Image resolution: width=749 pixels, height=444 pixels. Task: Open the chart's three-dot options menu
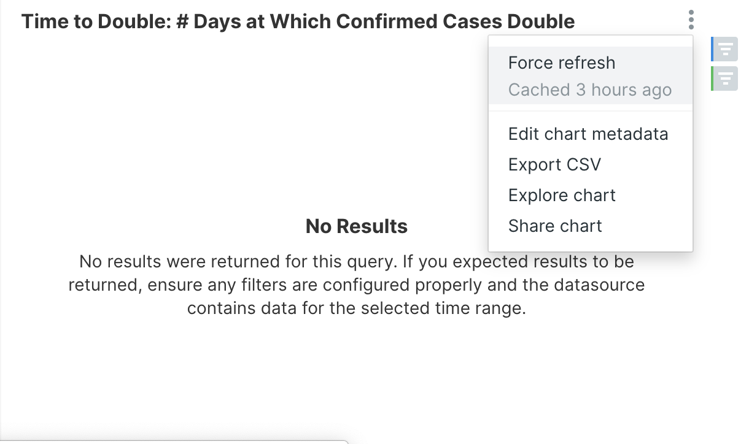click(691, 20)
